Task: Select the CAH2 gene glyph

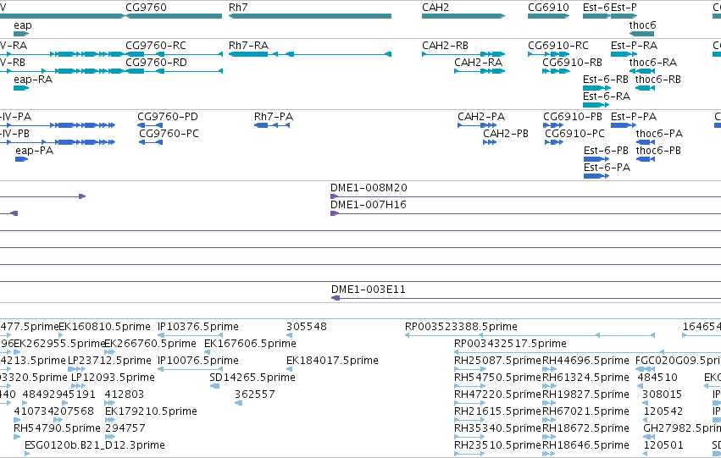Action: [463, 16]
